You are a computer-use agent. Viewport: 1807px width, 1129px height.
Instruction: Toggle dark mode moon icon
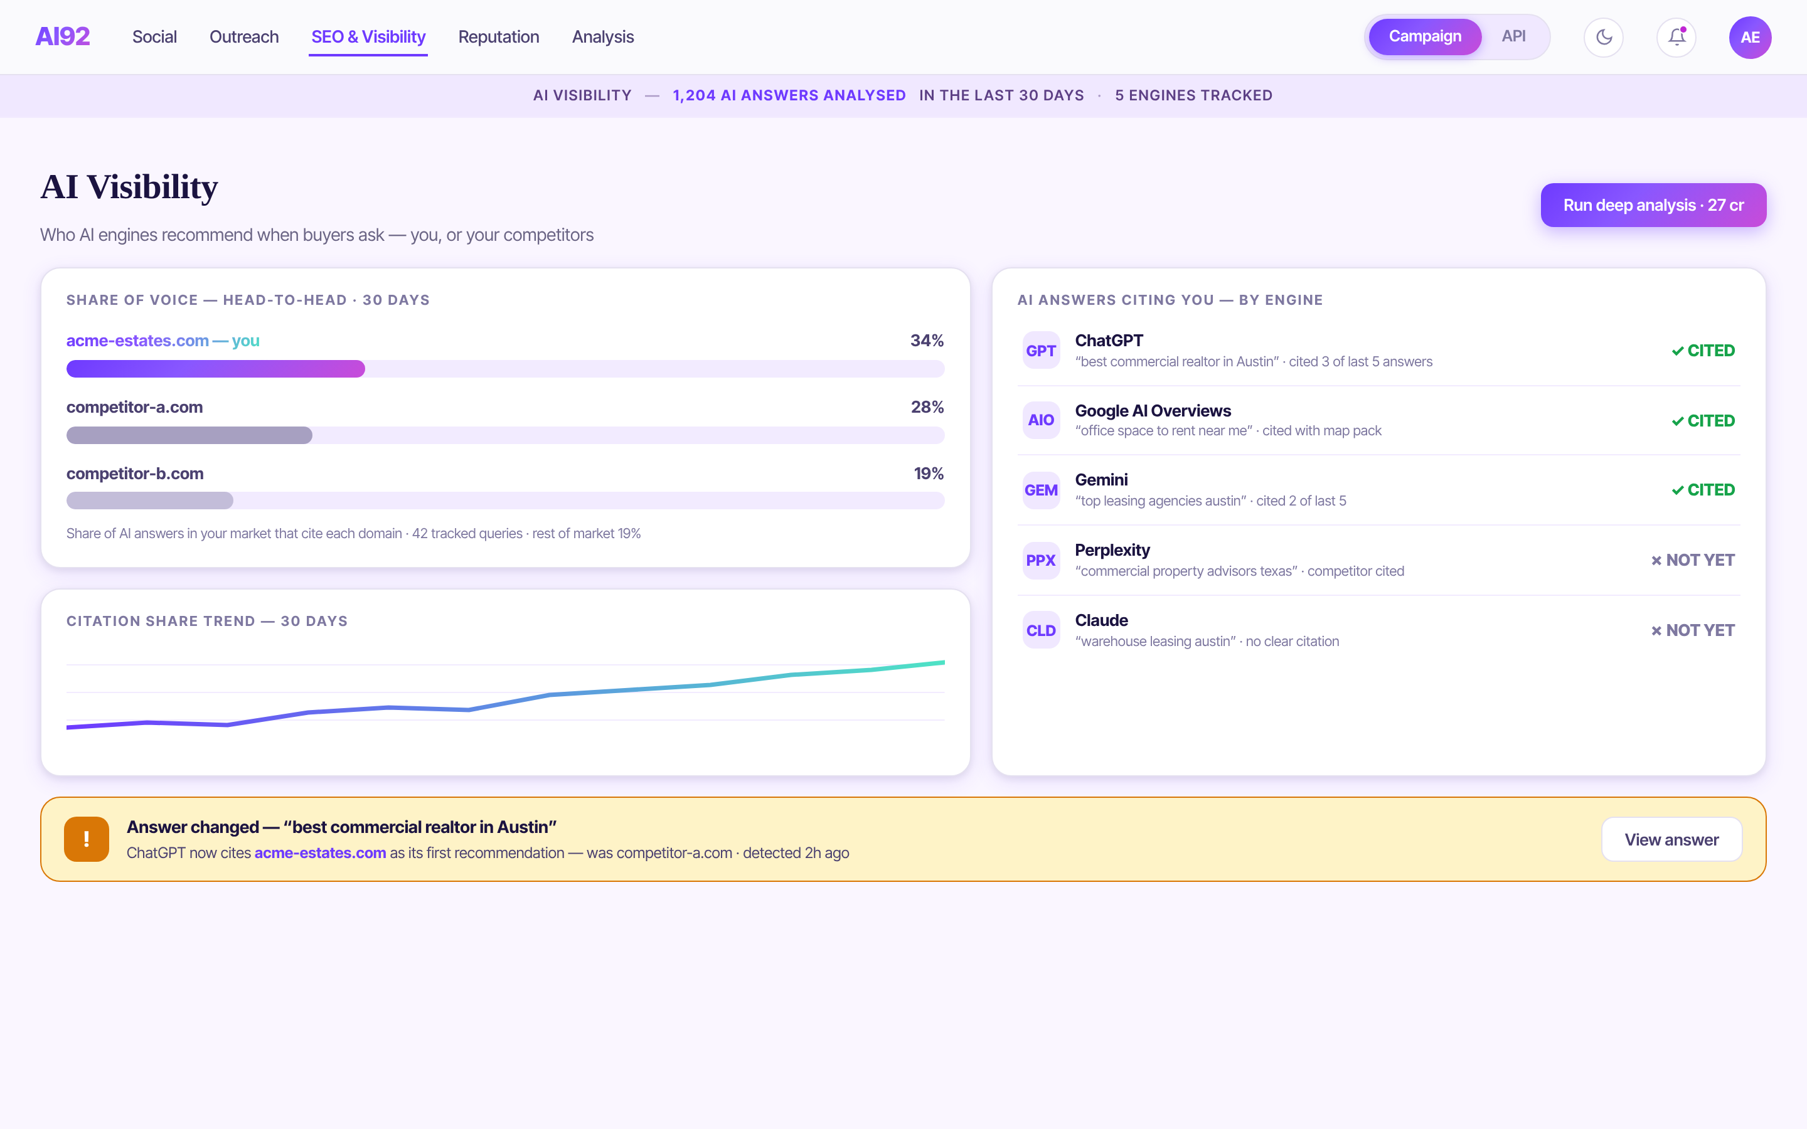coord(1603,36)
